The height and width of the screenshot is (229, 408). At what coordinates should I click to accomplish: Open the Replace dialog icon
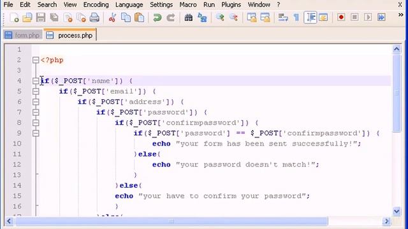click(x=202, y=18)
